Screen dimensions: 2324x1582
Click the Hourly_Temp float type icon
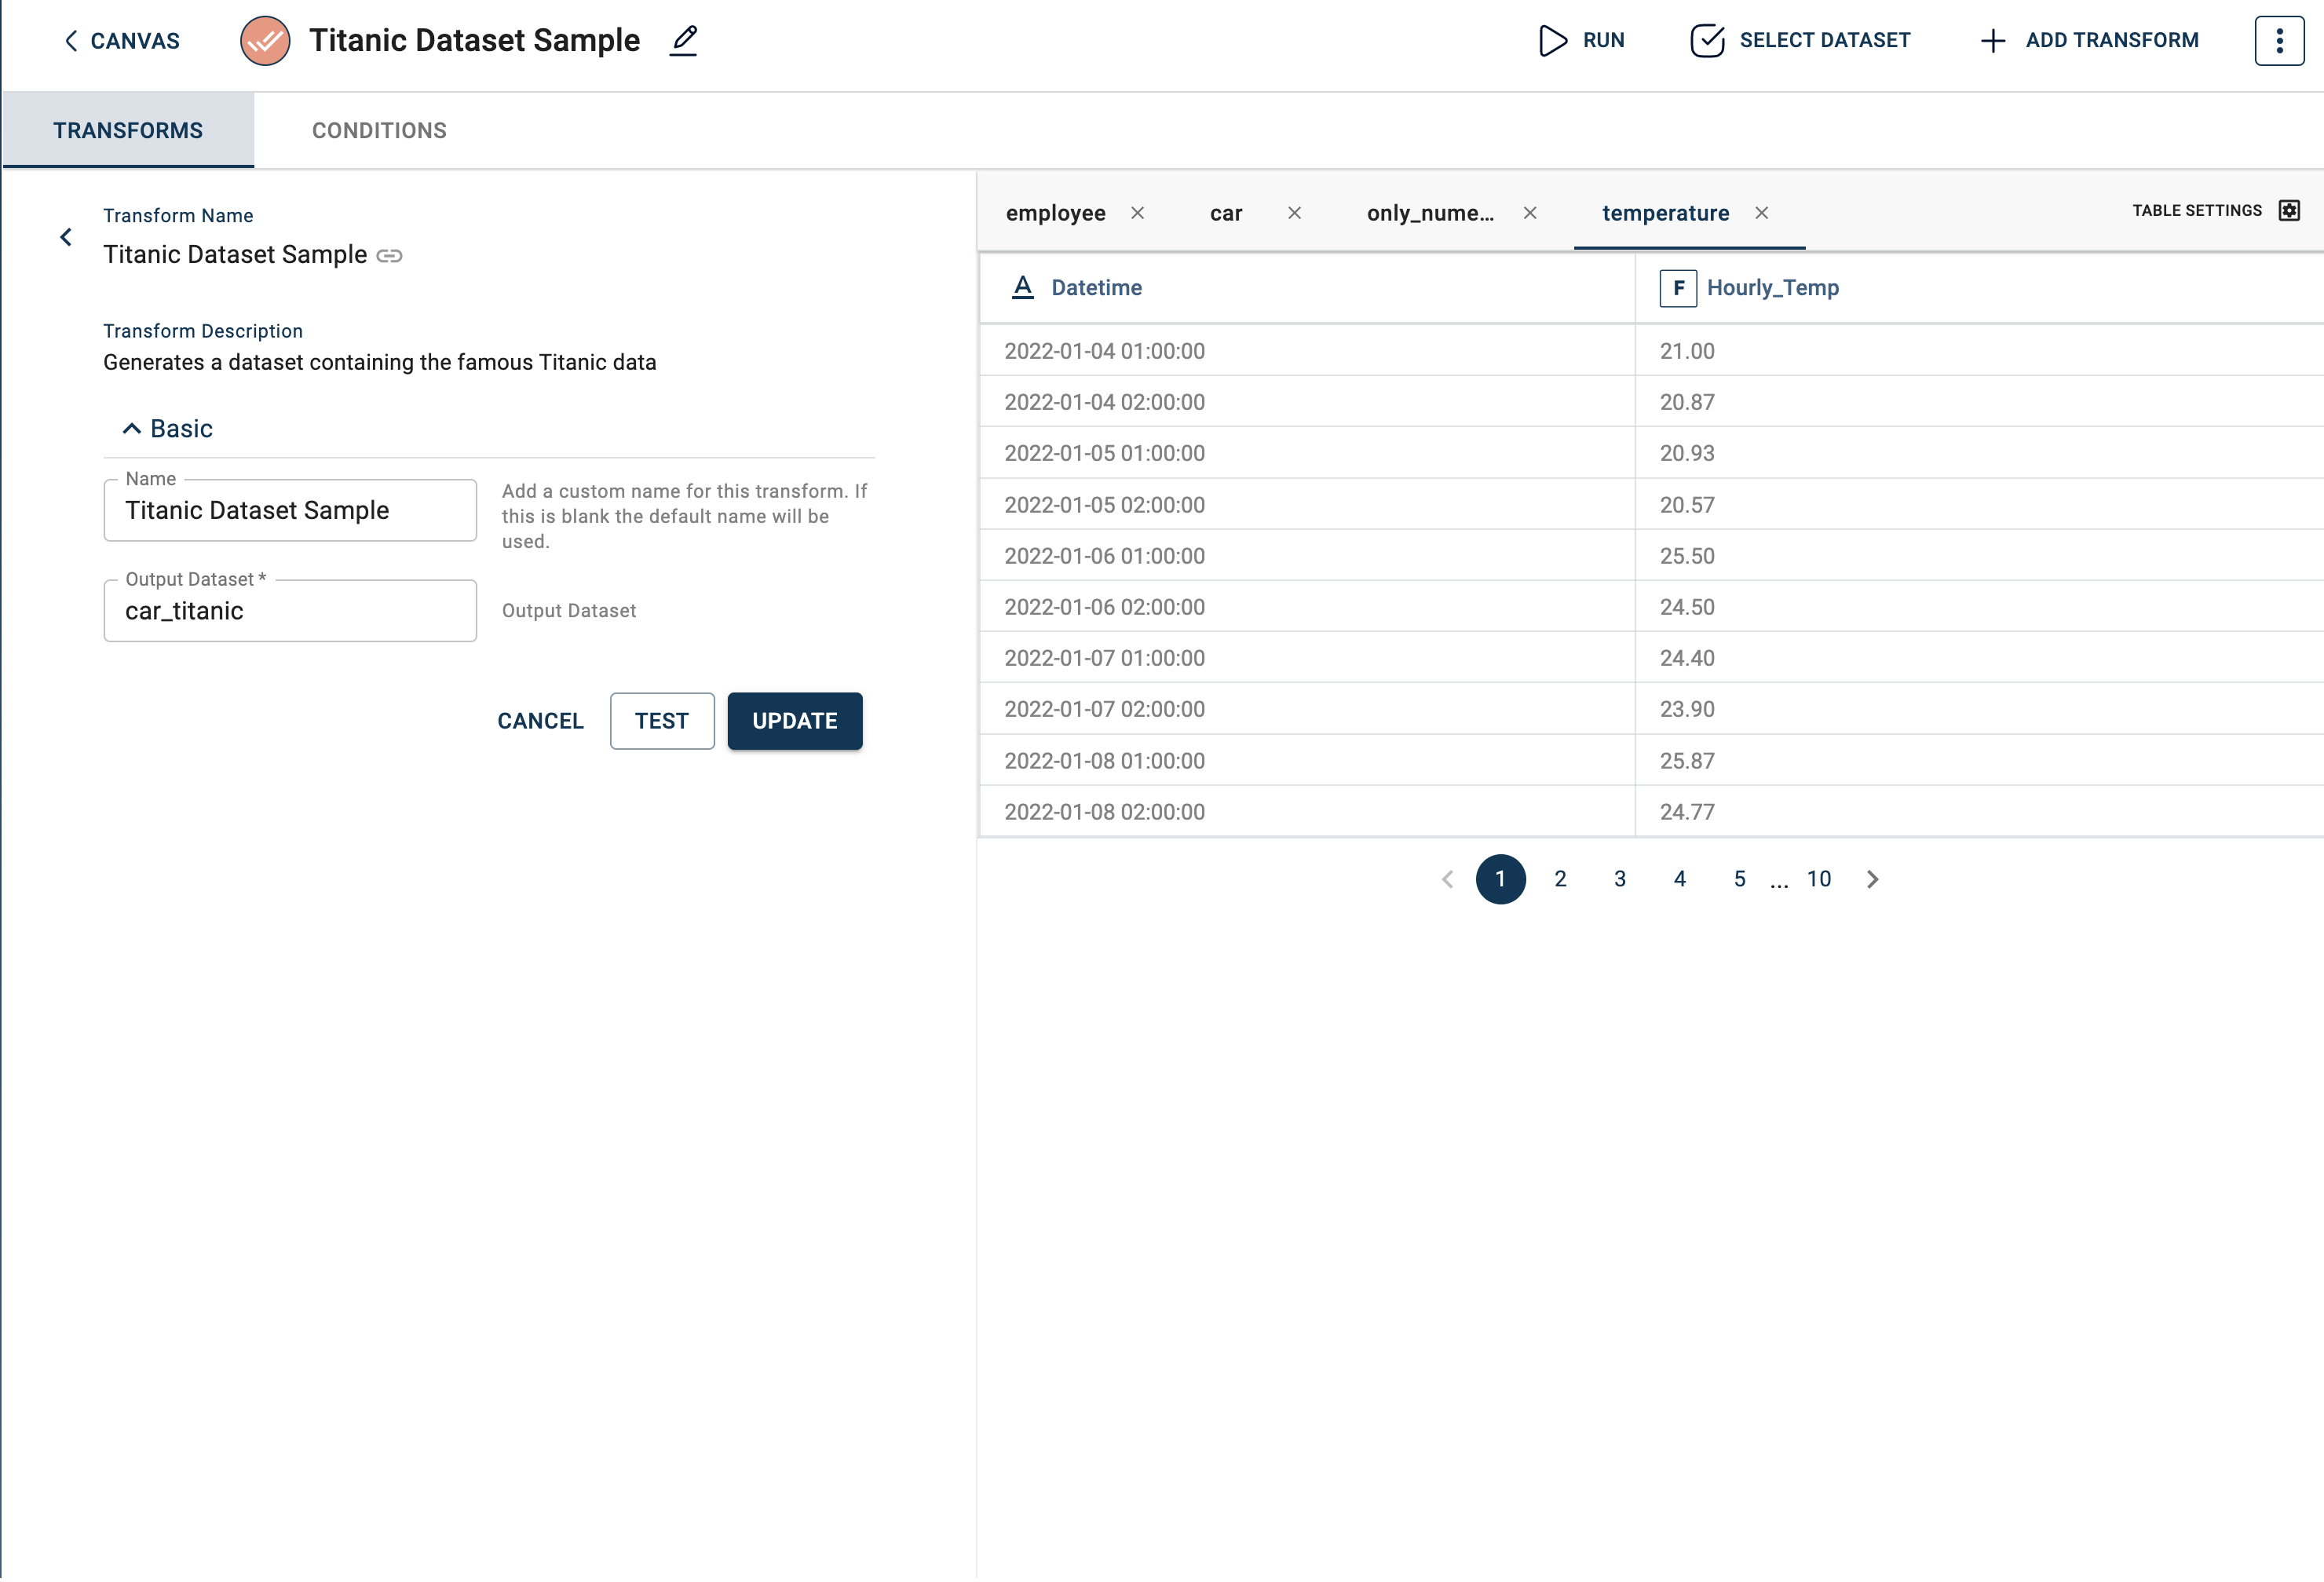[x=1678, y=288]
